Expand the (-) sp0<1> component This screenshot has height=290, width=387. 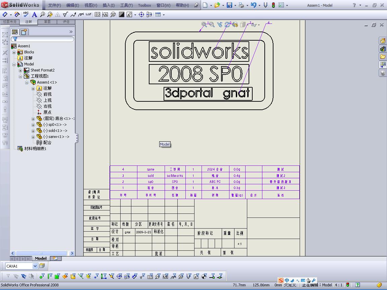pyautogui.click(x=33, y=125)
